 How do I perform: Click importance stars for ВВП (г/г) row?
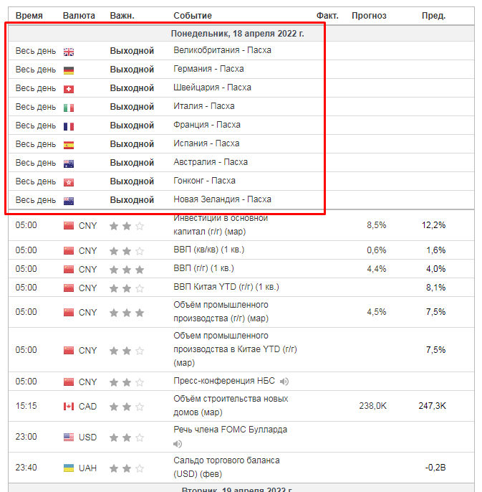(127, 270)
